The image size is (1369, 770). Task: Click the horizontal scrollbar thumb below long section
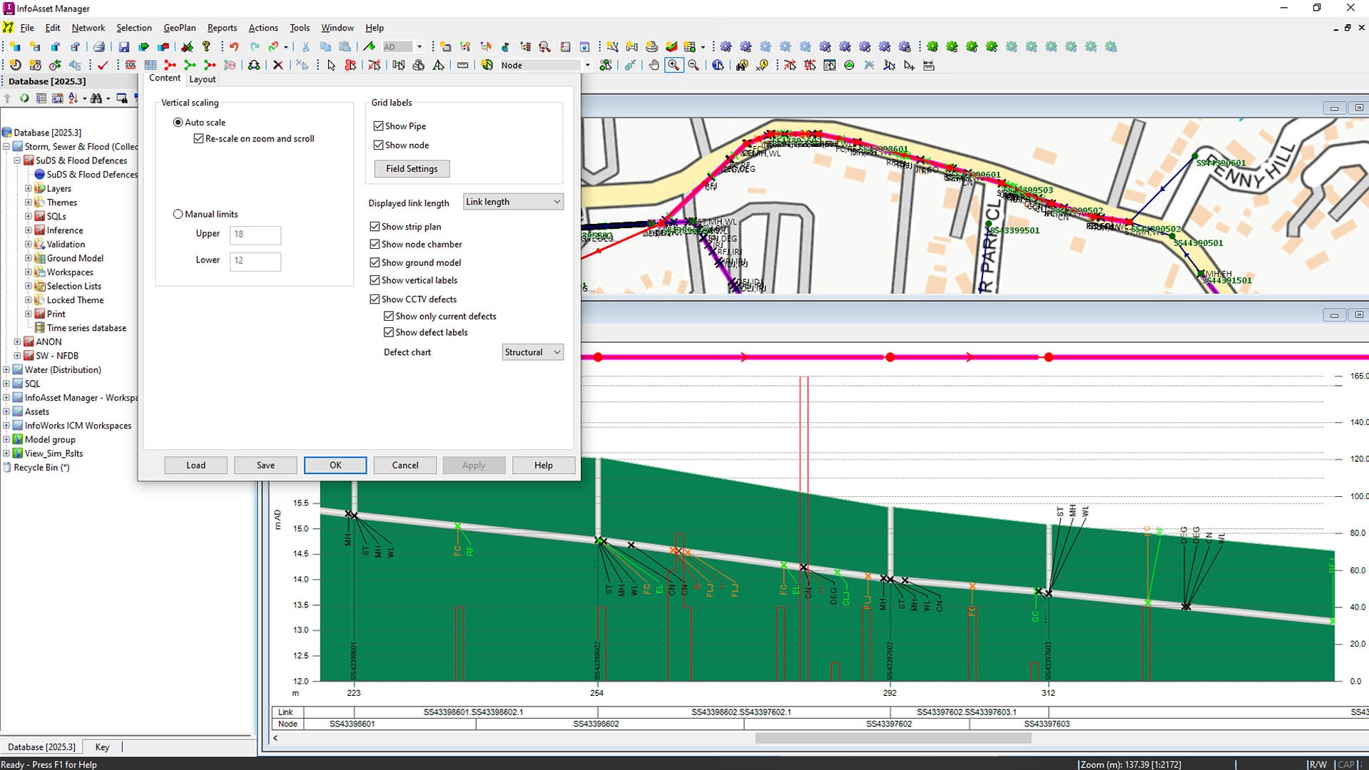tap(893, 739)
